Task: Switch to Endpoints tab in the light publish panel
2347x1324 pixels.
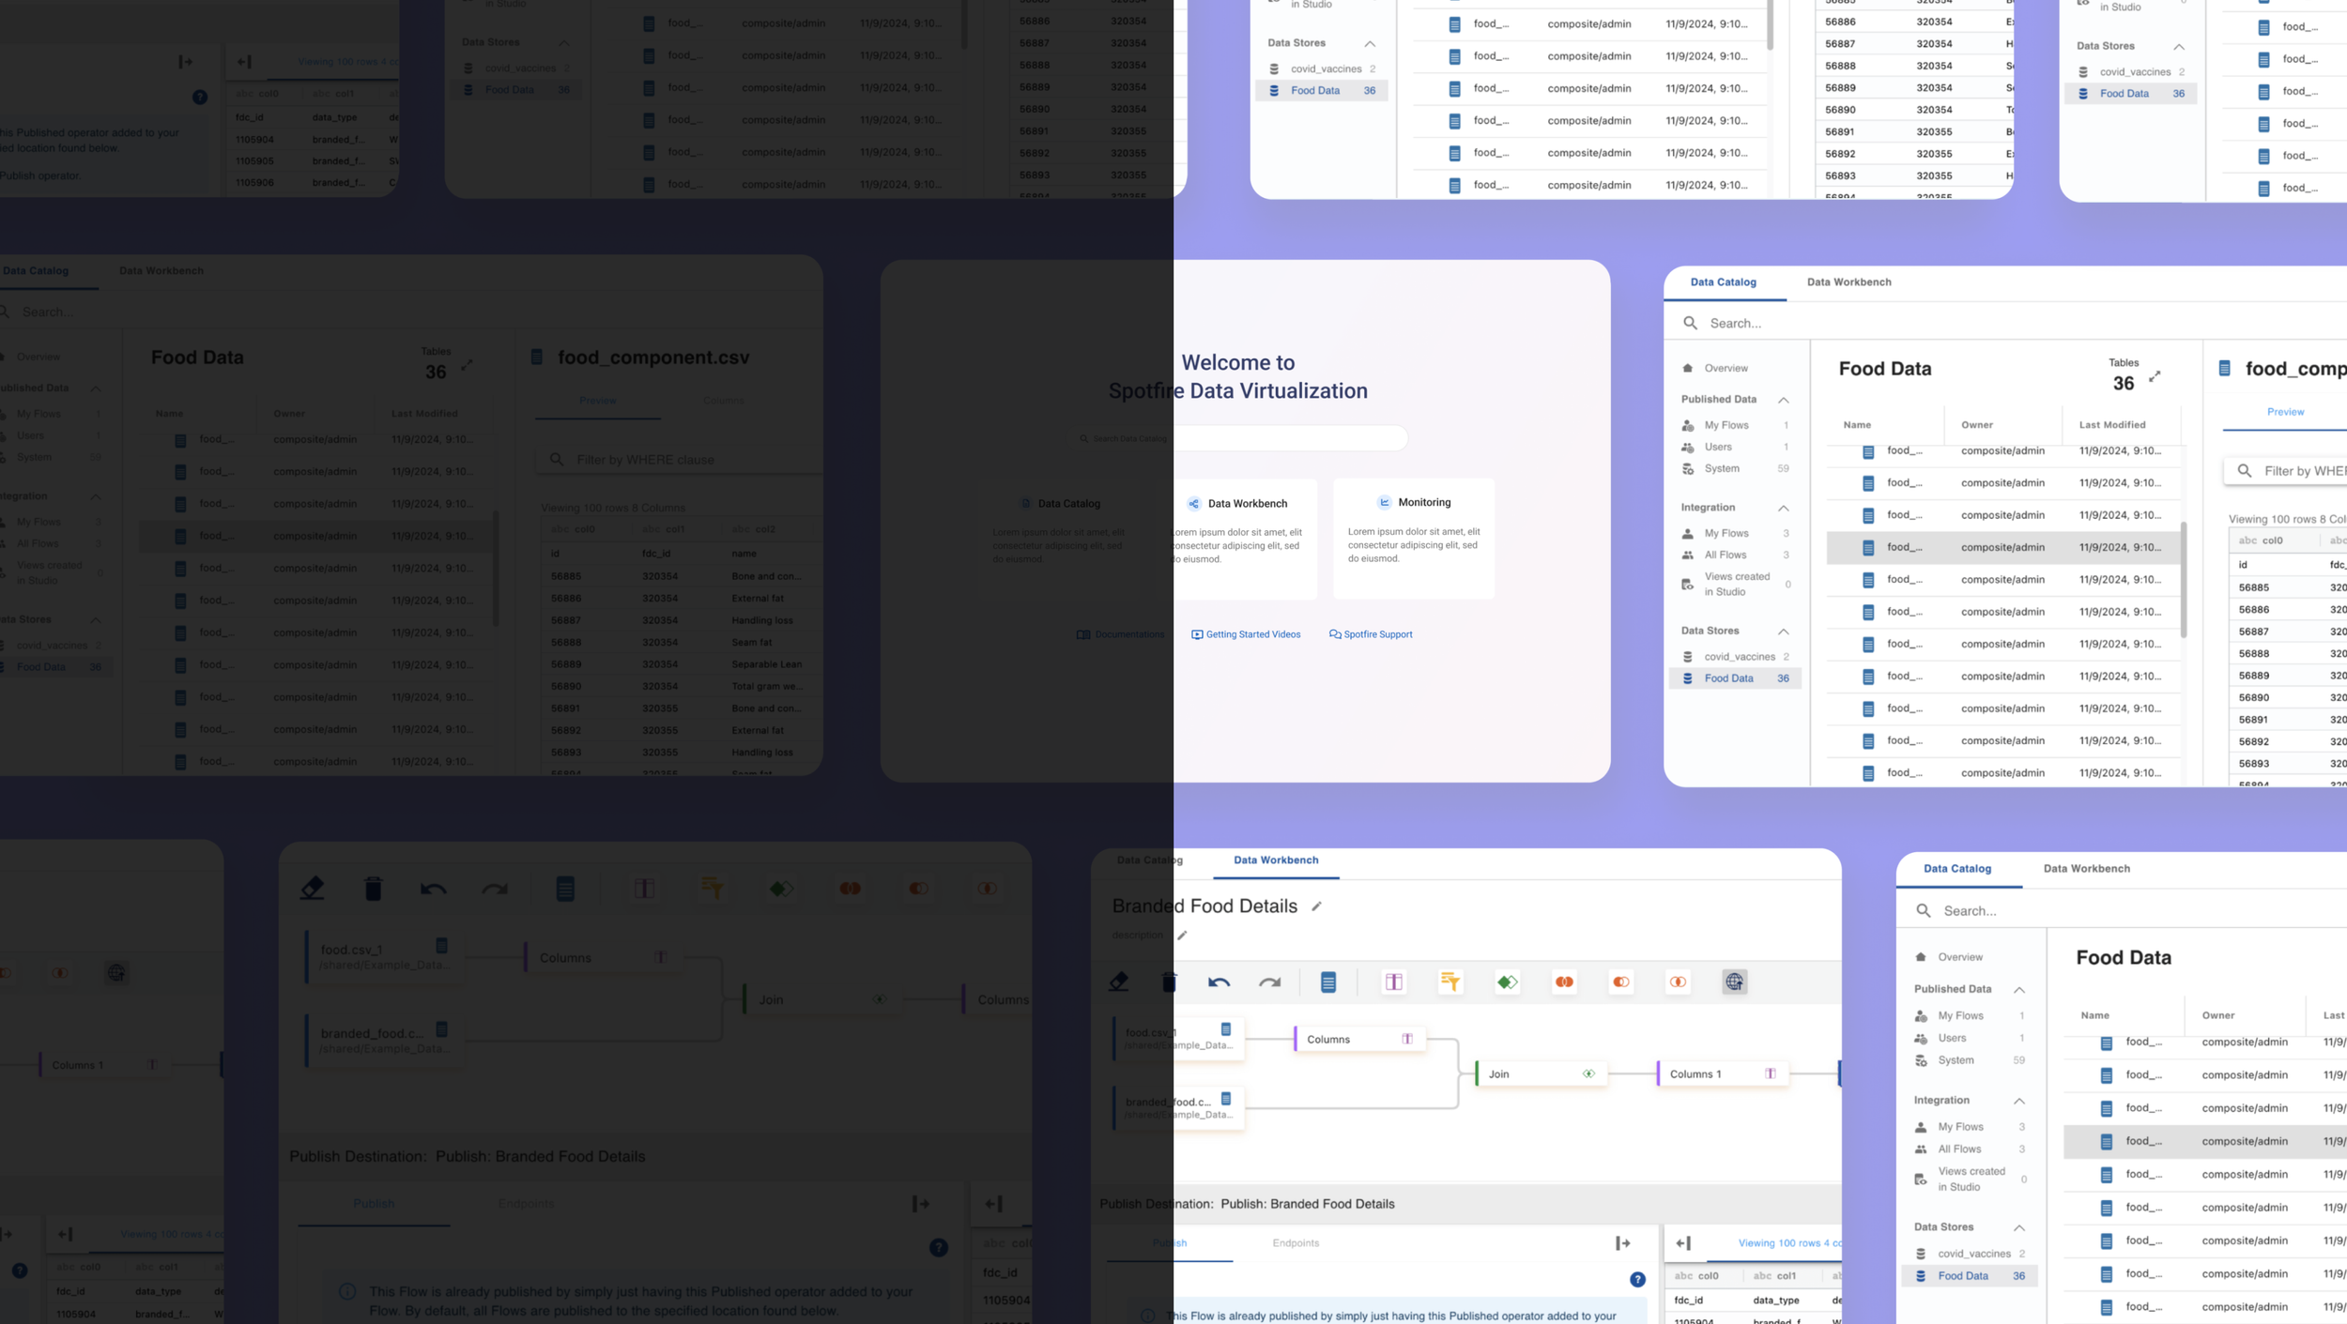Action: point(1296,1242)
